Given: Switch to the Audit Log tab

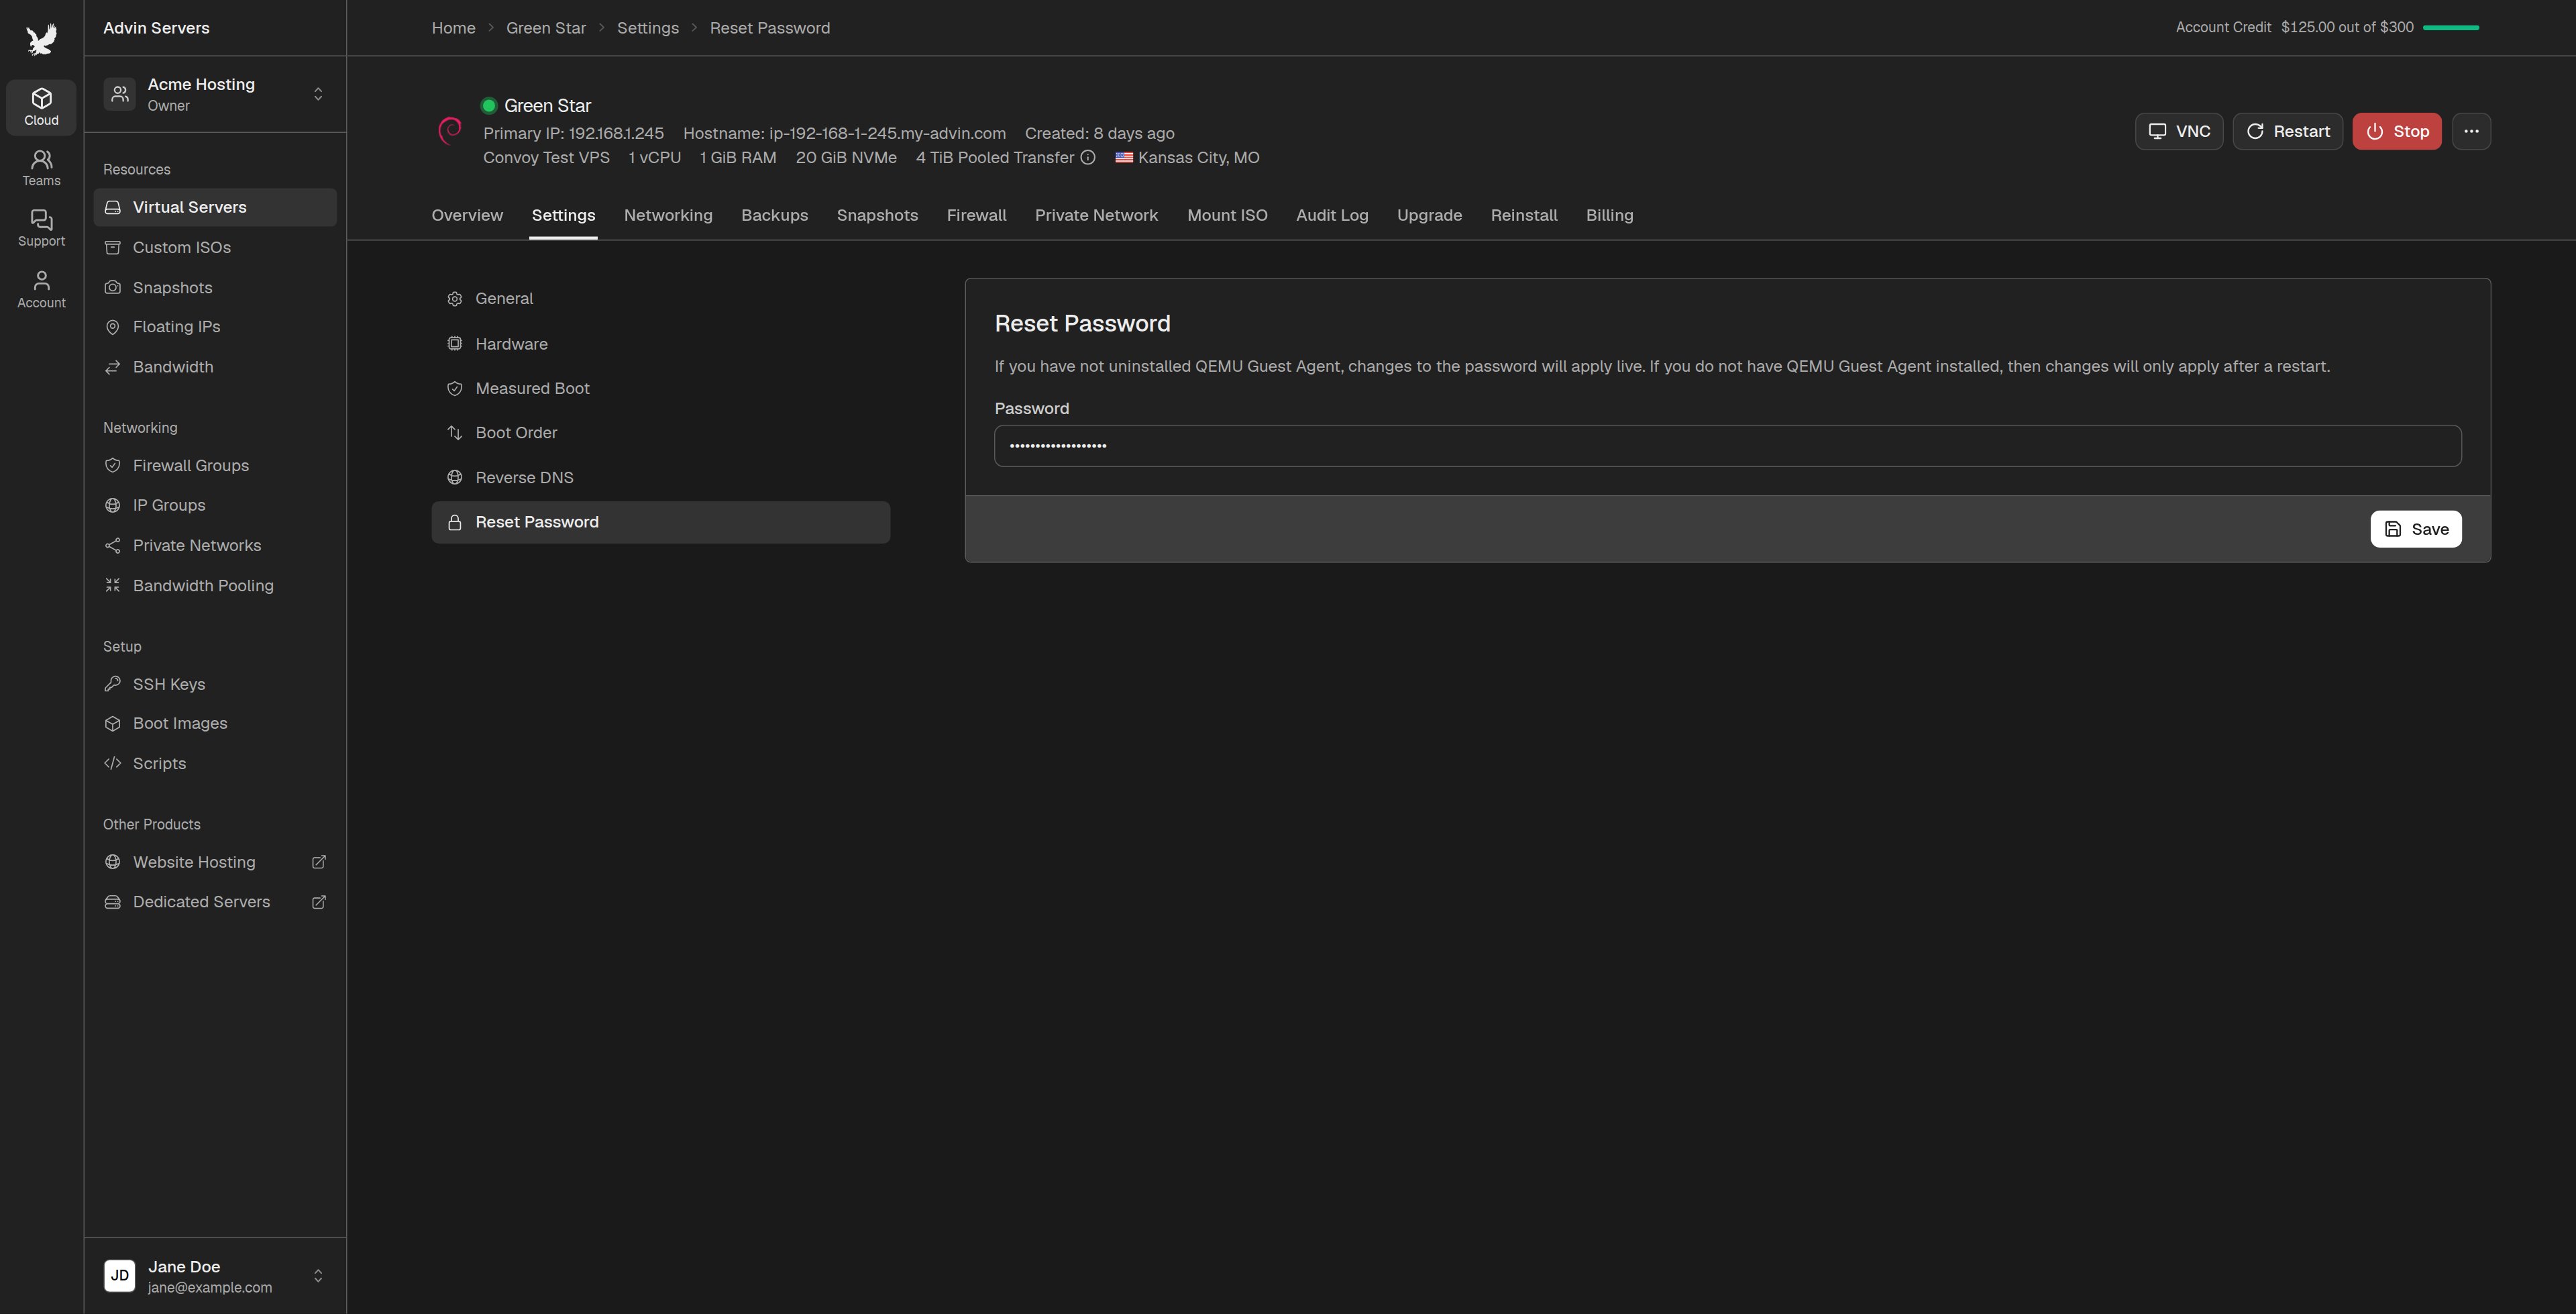Looking at the screenshot, I should pos(1332,215).
